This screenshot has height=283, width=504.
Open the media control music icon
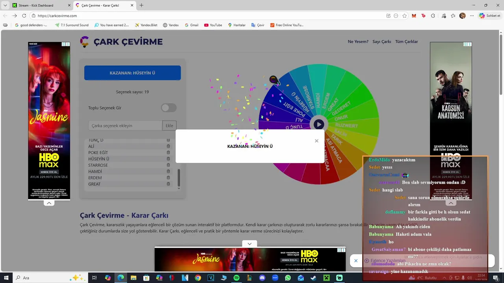point(444,16)
